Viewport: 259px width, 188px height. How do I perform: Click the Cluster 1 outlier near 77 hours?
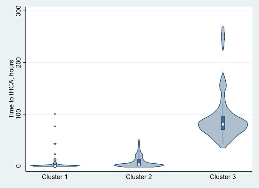(55, 126)
